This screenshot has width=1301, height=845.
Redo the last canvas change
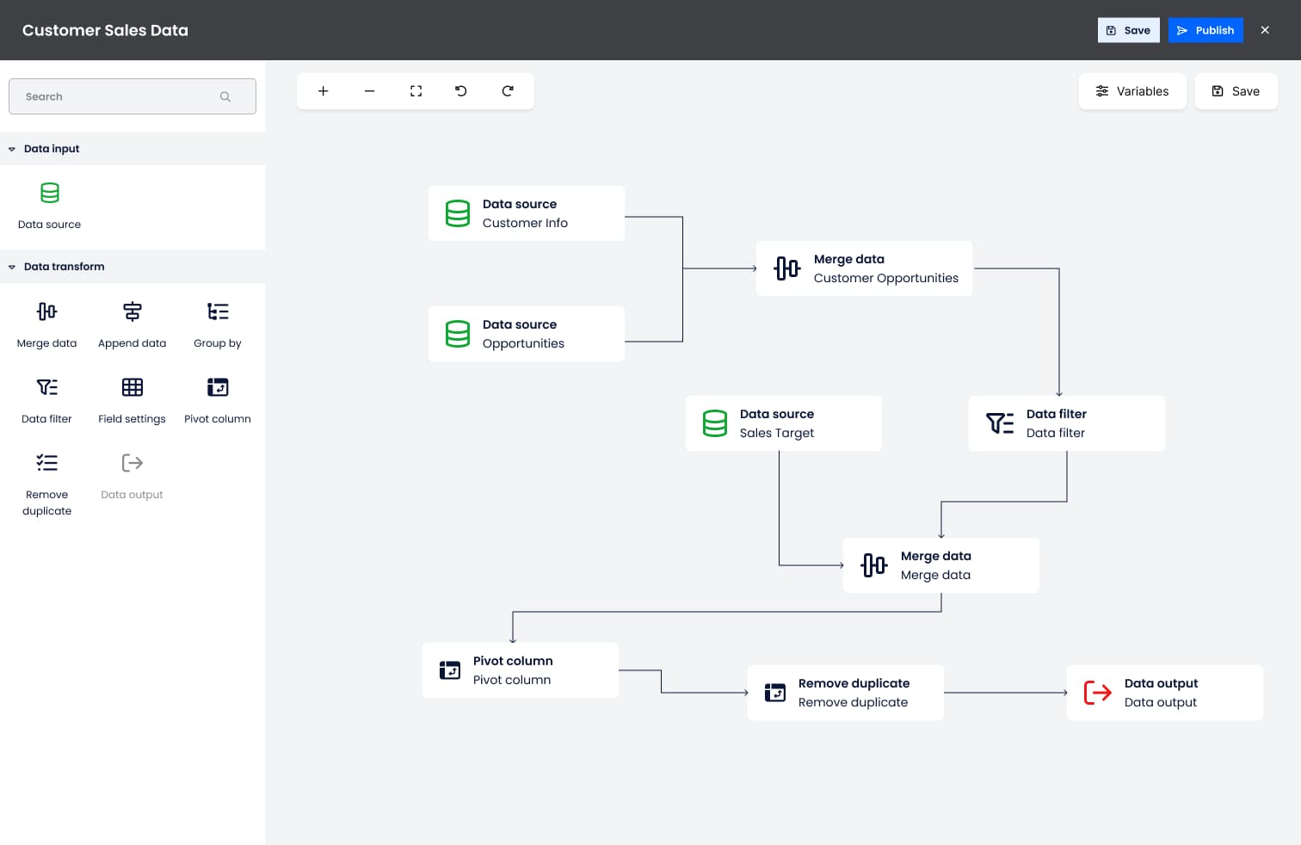tap(508, 90)
